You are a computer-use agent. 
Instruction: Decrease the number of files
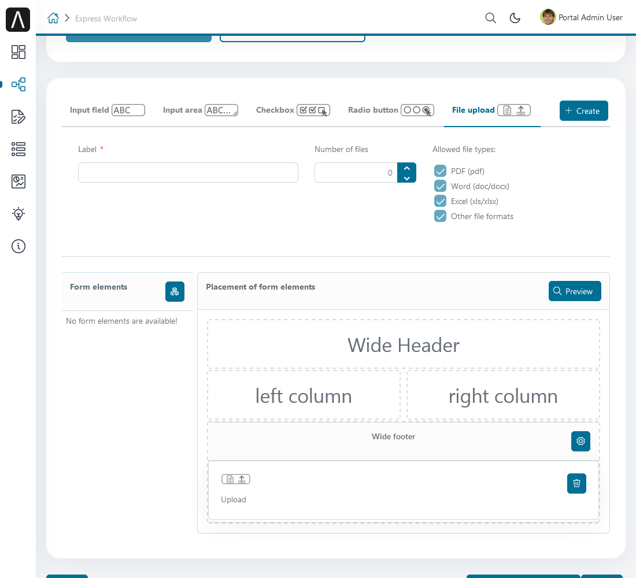(407, 178)
